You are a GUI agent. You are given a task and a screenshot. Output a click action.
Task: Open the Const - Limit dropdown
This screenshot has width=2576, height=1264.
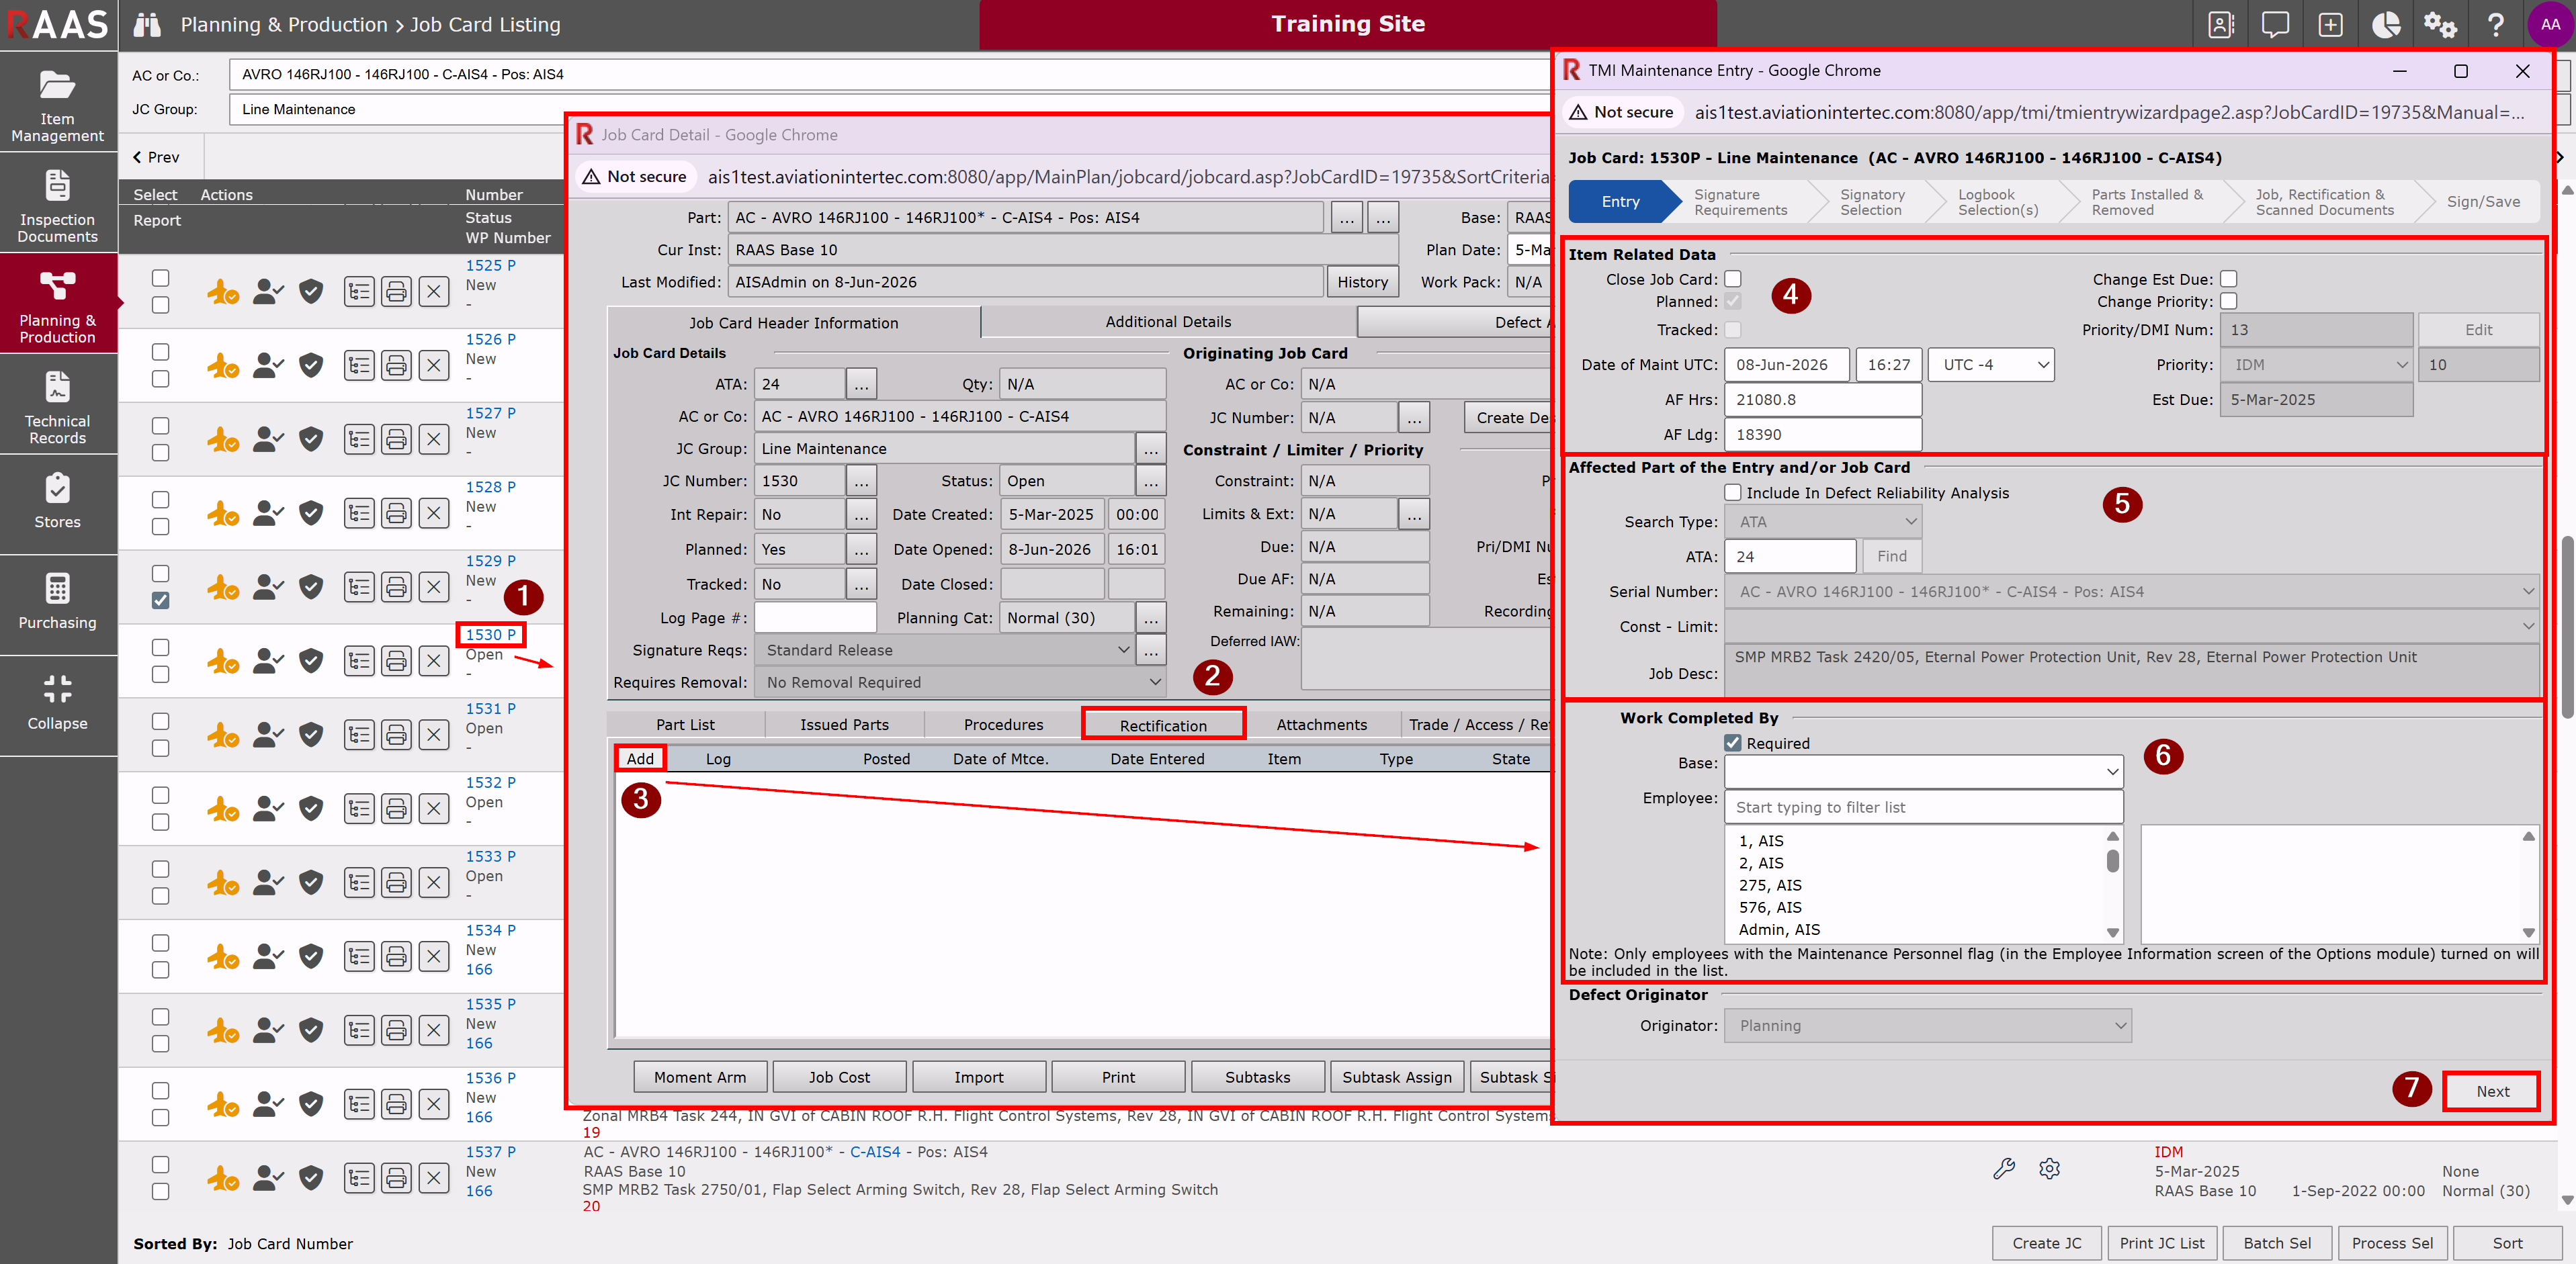[x=2131, y=627]
